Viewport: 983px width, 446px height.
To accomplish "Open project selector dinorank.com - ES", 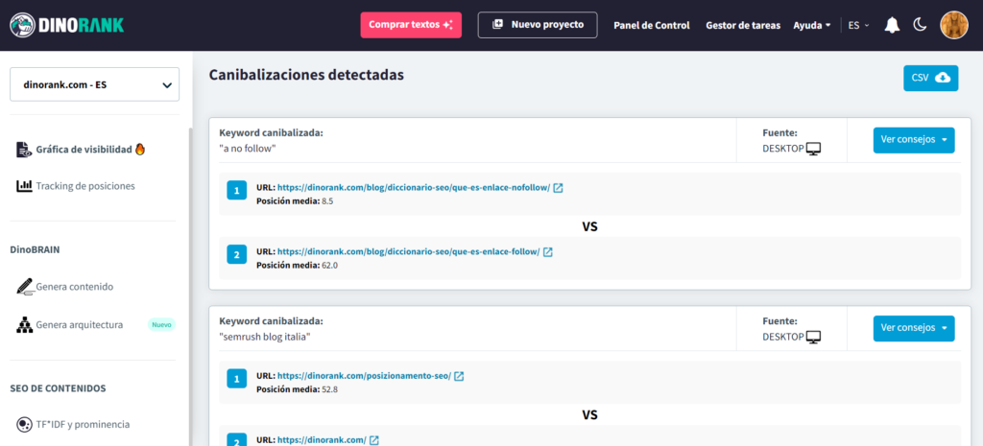I will [x=95, y=84].
